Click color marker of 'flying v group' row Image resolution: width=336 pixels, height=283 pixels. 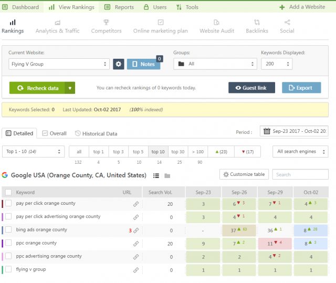pos(2,270)
